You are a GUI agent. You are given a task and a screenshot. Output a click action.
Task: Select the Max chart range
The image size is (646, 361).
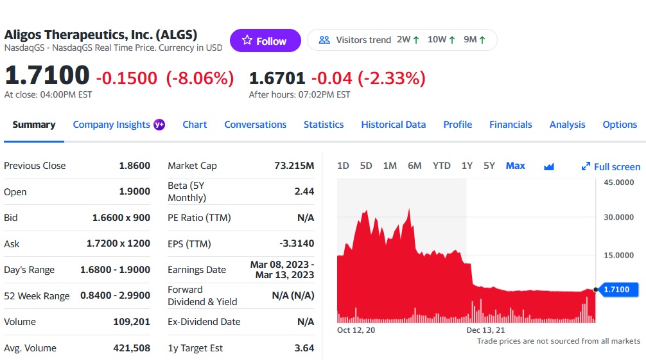[x=515, y=166]
